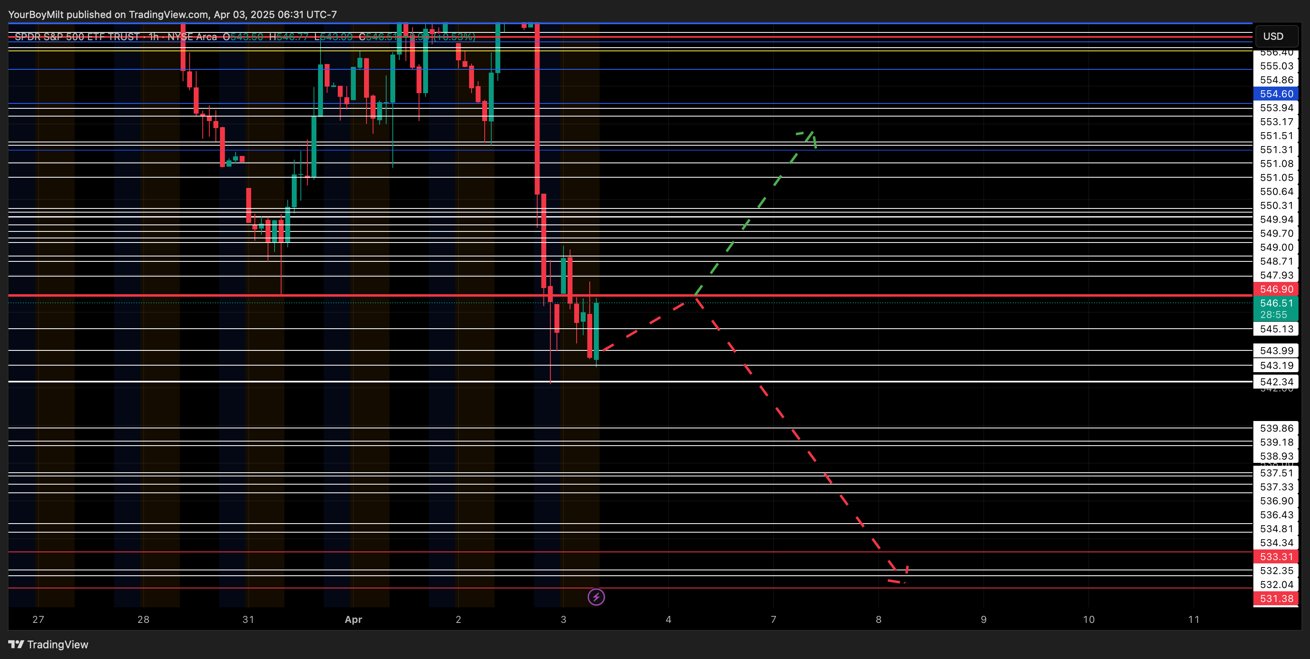The width and height of the screenshot is (1310, 659).
Task: Click the SPDR S&P 500 ETF TRUST symbol title
Action: 77,37
